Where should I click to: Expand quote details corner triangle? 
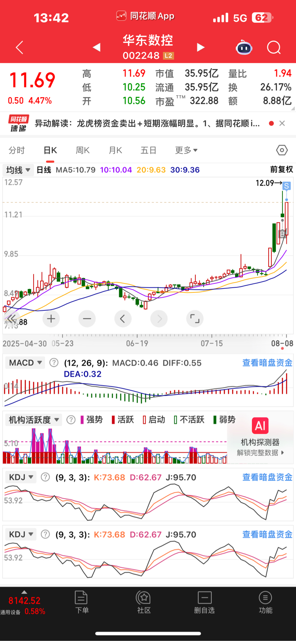click(x=293, y=109)
